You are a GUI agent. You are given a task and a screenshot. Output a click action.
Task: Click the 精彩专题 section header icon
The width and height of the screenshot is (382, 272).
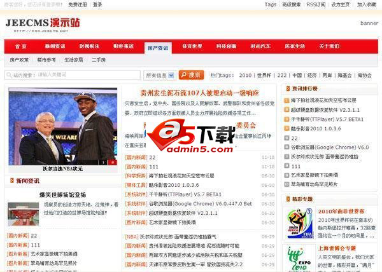tap(288, 199)
